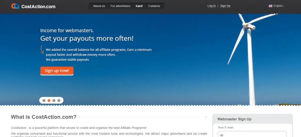Open the About us menu item

tap(99, 6)
